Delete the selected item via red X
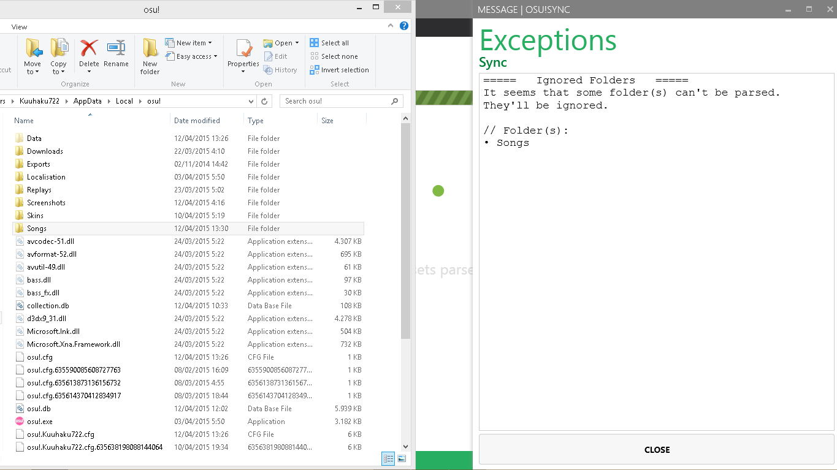Screen dimensions: 837x470 (89, 48)
